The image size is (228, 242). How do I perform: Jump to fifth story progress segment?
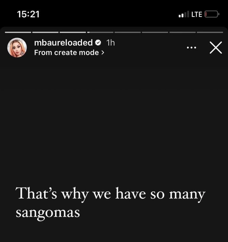tap(128, 32)
